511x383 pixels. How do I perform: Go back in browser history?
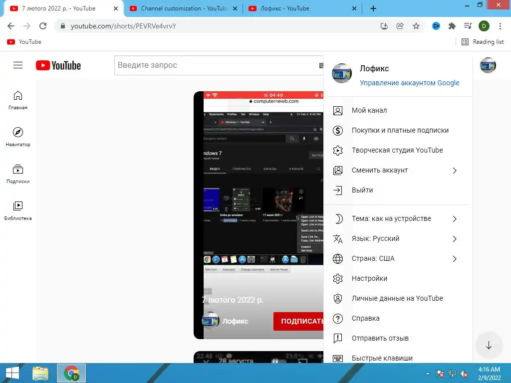(x=11, y=26)
